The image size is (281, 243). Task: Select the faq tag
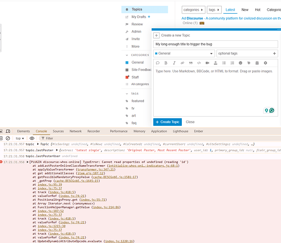[134, 123]
